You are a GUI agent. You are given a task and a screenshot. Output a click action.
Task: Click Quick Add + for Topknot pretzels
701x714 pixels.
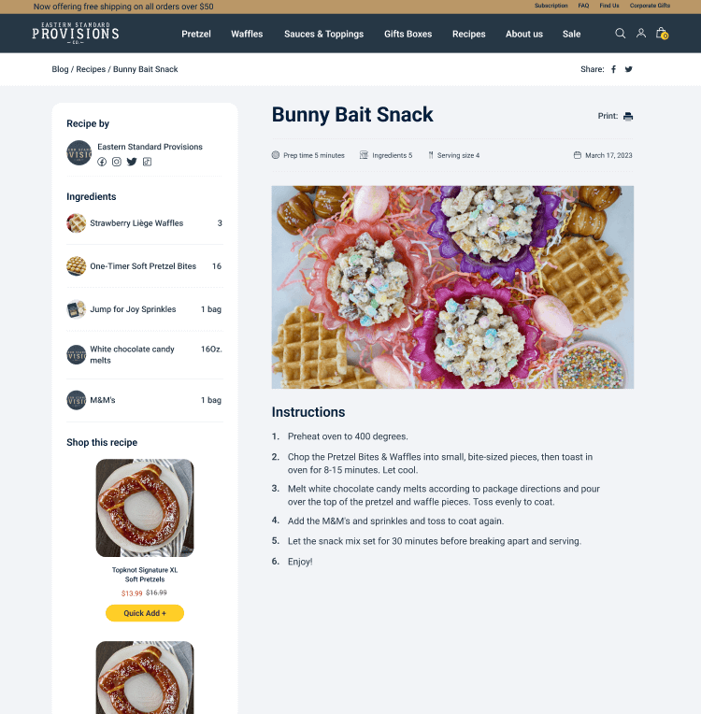point(145,613)
